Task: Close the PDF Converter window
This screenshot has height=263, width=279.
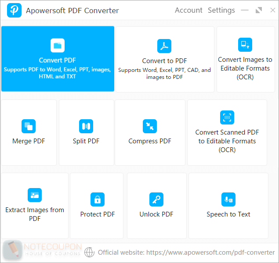Action: coord(272,10)
